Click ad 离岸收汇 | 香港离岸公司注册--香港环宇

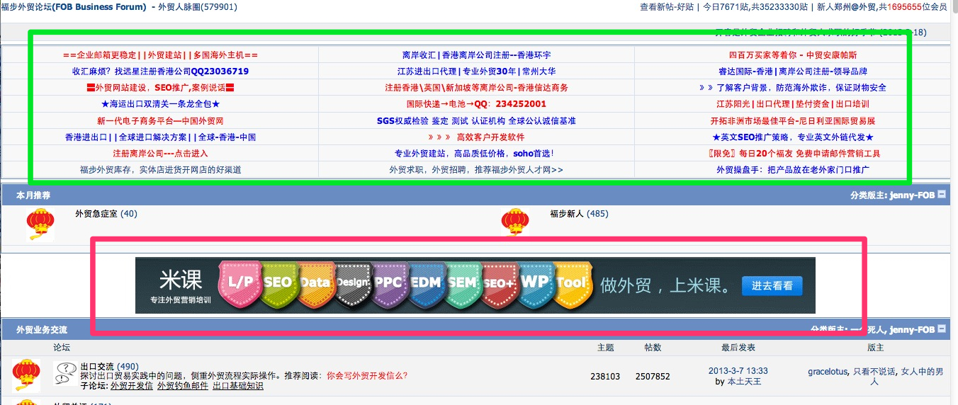point(476,55)
